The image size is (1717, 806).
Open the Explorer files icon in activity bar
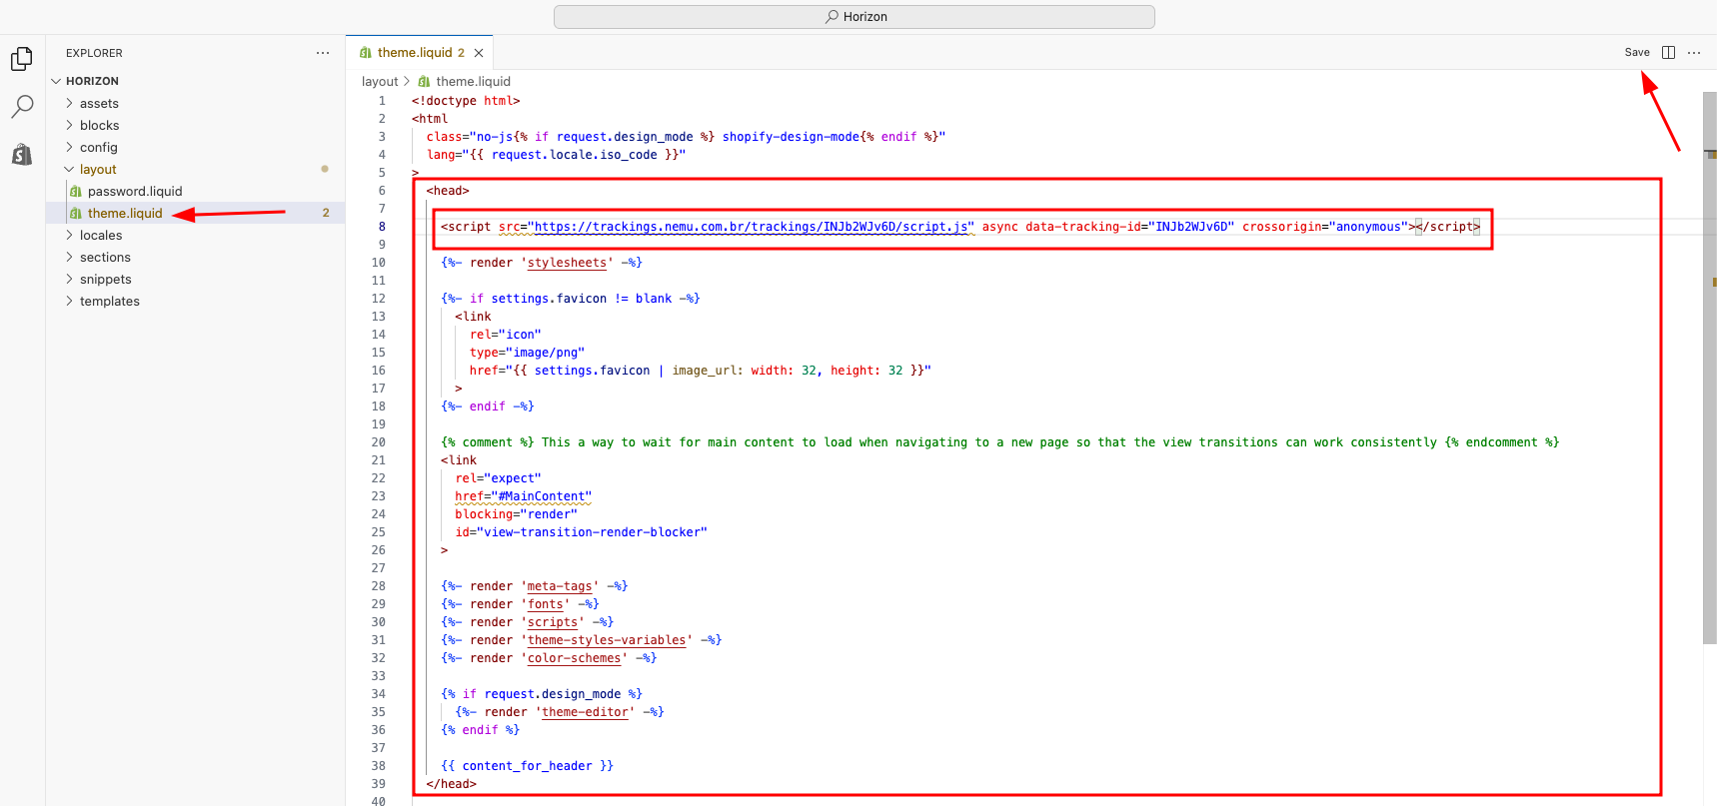(x=22, y=59)
